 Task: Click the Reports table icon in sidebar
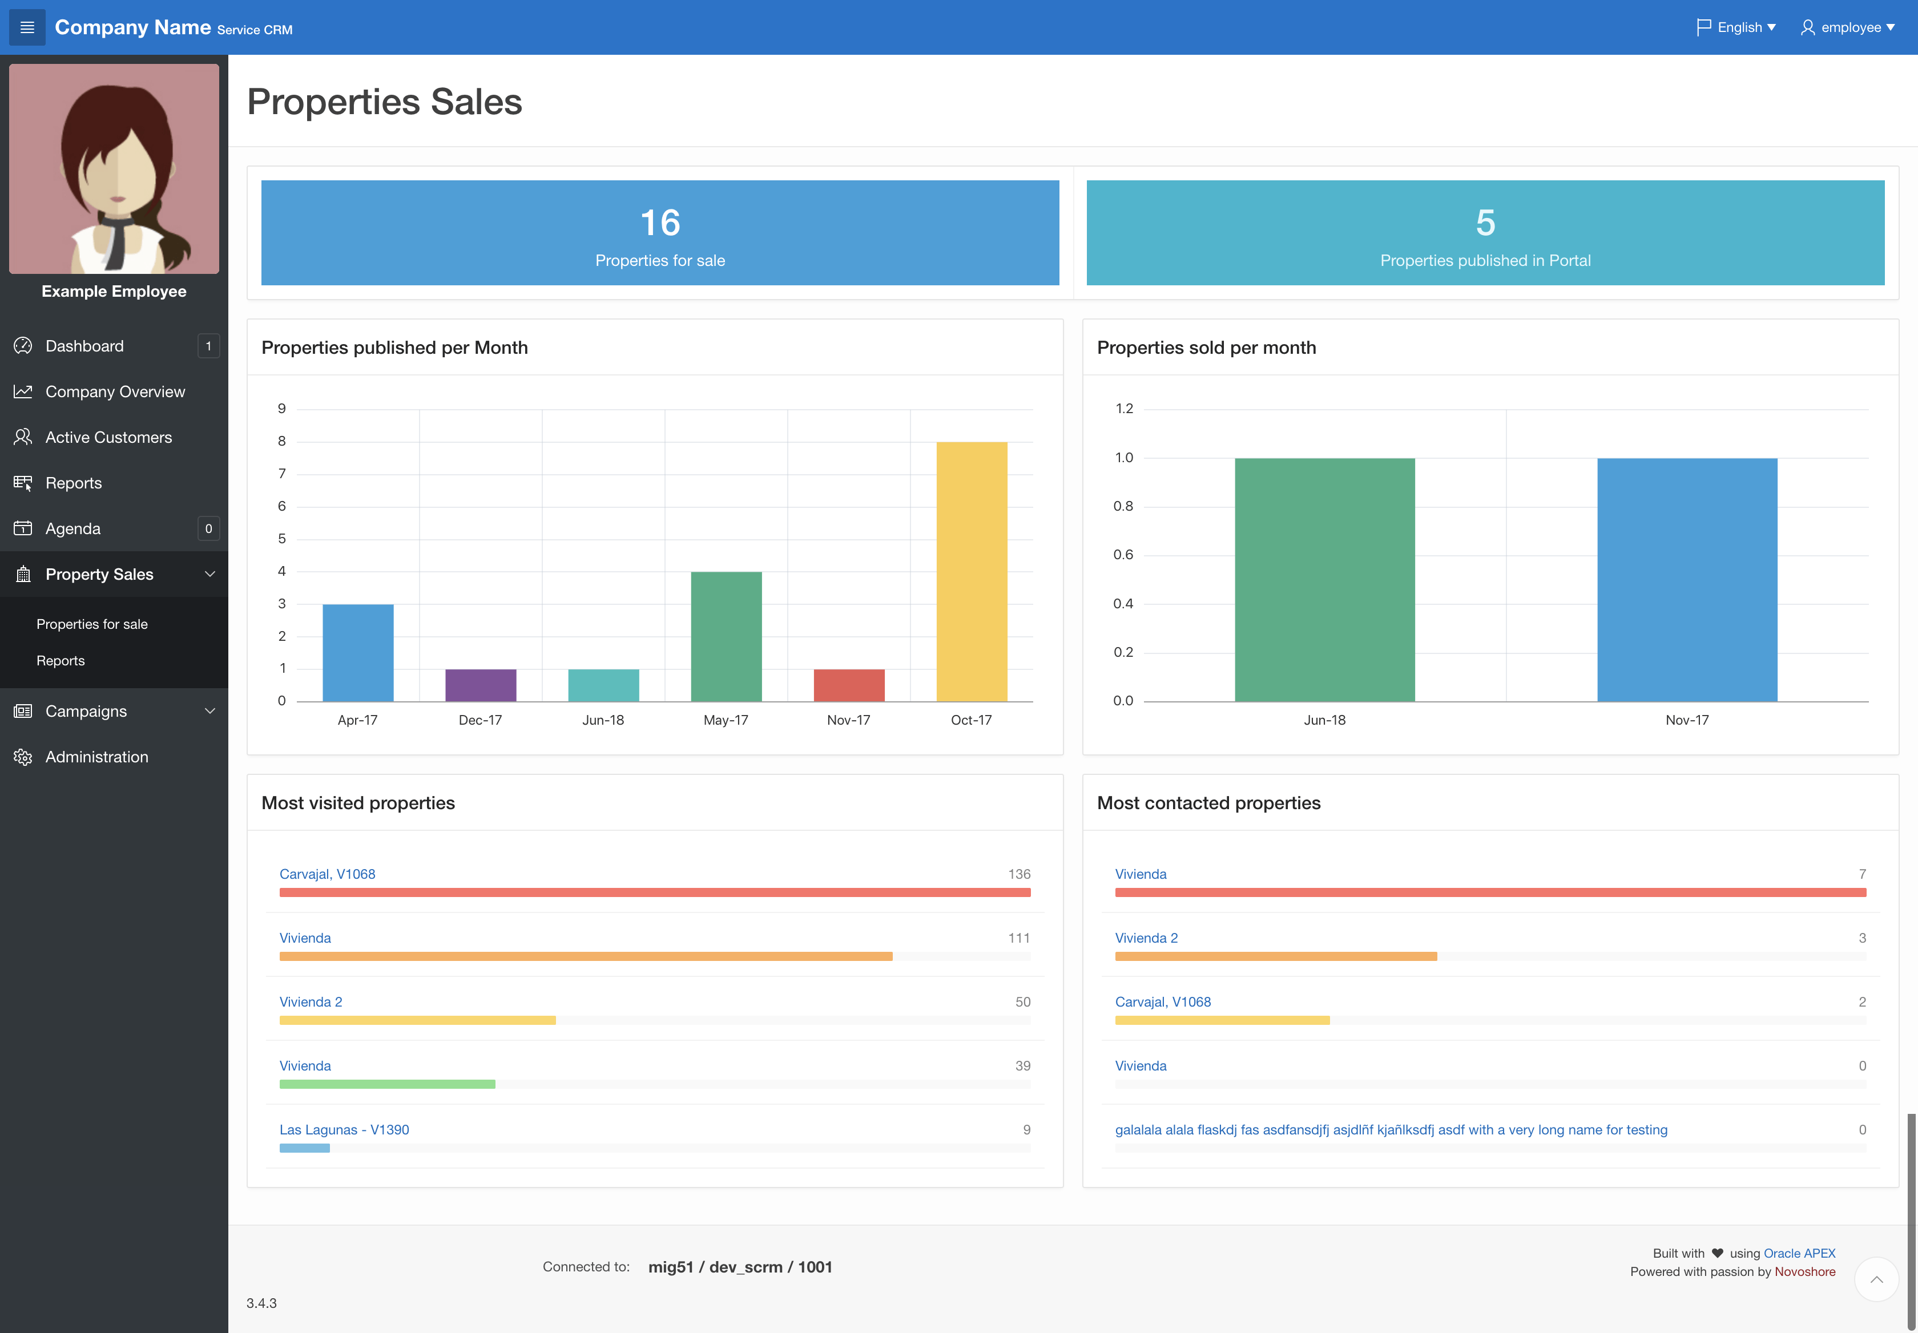23,483
